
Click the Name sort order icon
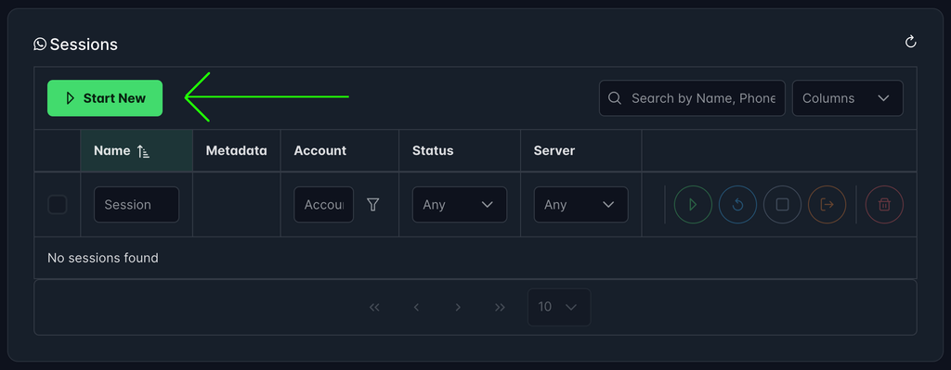click(x=143, y=151)
